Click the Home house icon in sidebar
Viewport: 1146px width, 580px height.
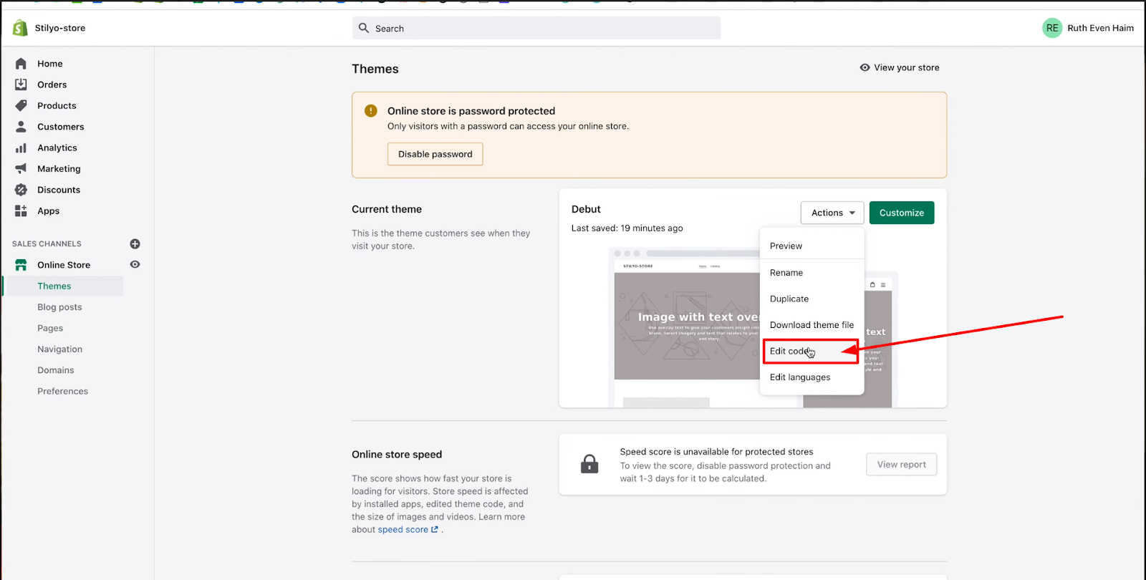[x=21, y=64]
